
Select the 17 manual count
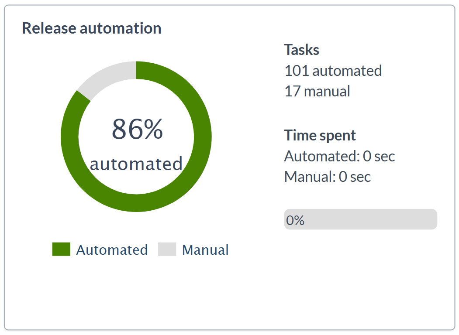[317, 91]
